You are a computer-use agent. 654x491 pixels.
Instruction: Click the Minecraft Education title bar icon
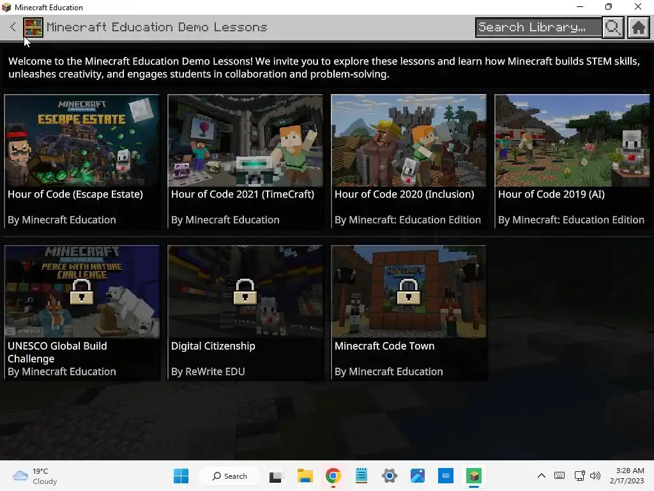[6, 7]
